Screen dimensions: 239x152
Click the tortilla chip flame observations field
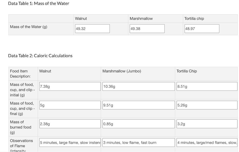(207, 142)
